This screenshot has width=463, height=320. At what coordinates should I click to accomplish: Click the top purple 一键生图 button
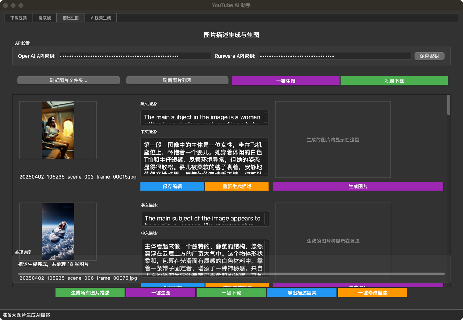click(286, 81)
